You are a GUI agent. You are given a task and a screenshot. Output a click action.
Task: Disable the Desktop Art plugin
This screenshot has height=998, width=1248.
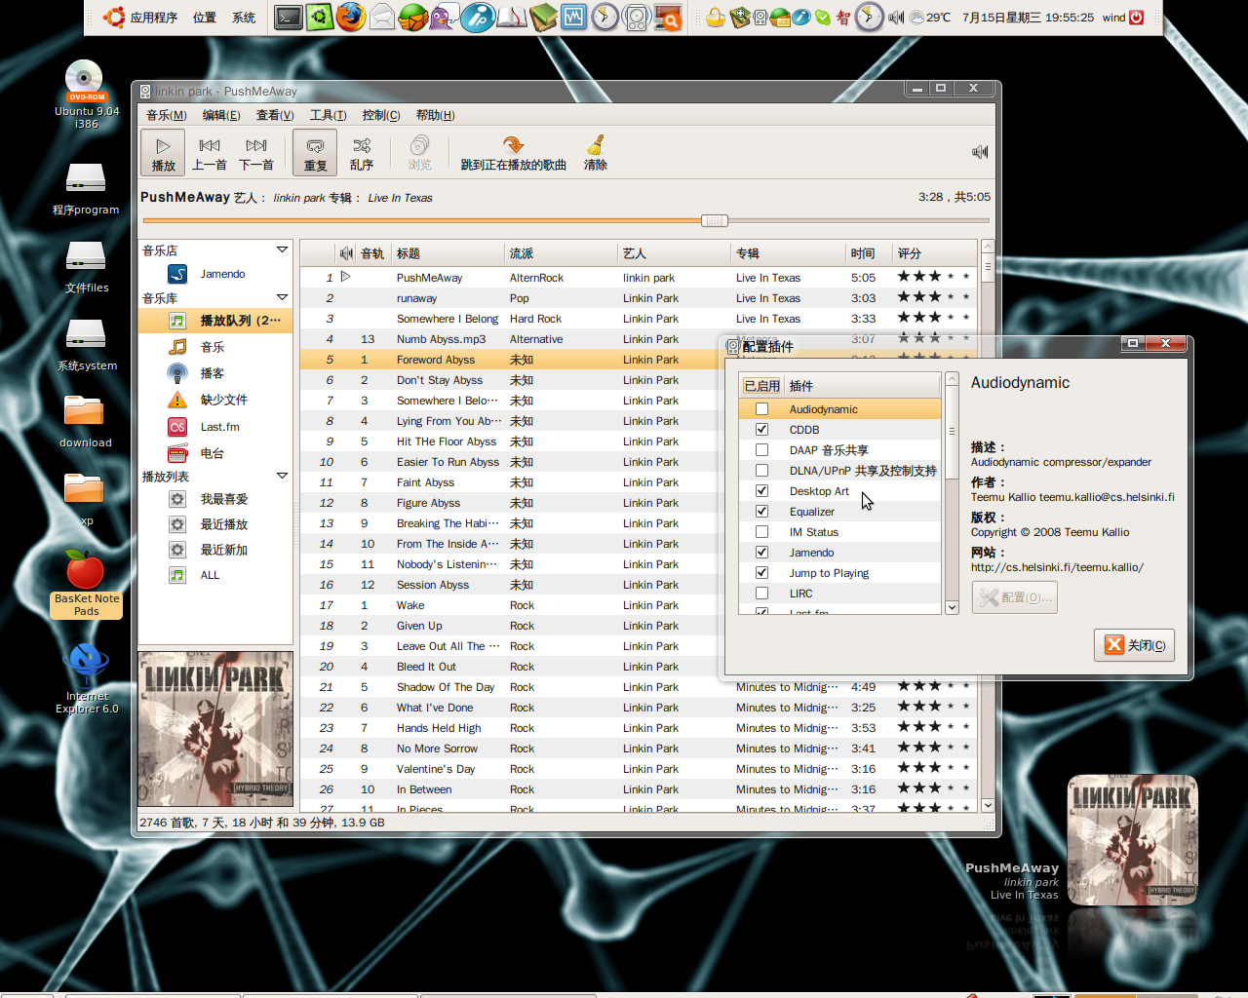pyautogui.click(x=761, y=491)
